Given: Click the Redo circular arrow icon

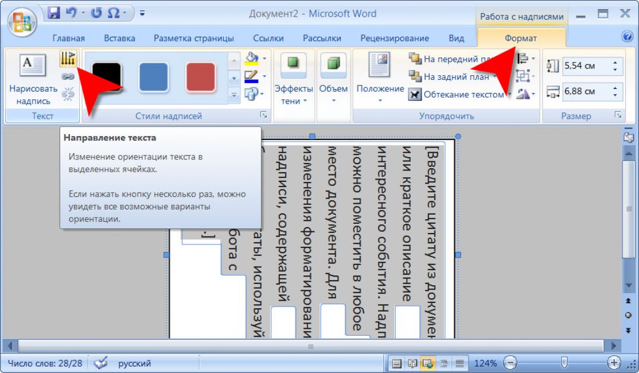Looking at the screenshot, I should click(96, 13).
